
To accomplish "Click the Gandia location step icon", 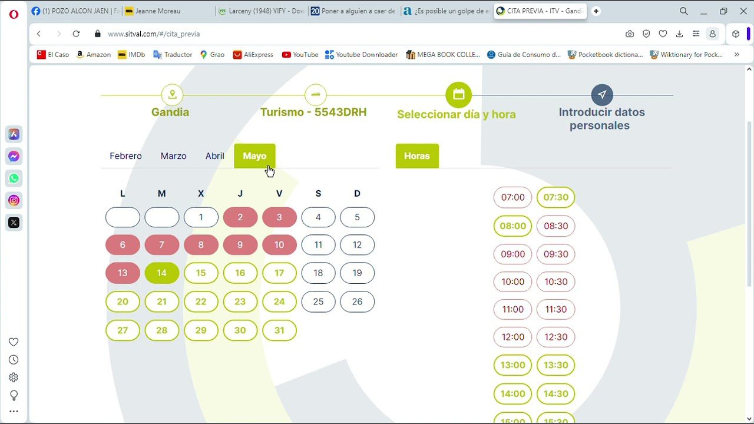I will coord(172,95).
